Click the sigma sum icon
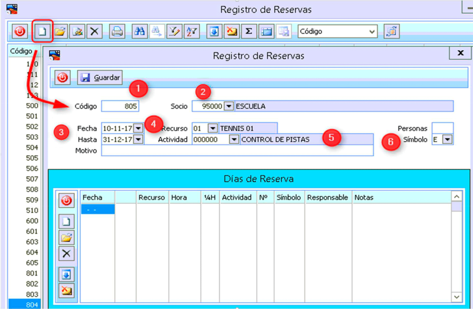Screen dimensions: 473x309 pos(249,32)
